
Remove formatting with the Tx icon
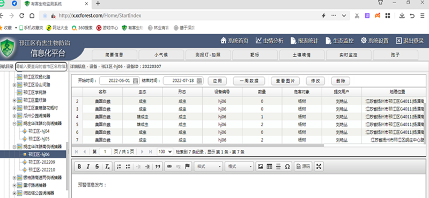[x=107, y=166]
